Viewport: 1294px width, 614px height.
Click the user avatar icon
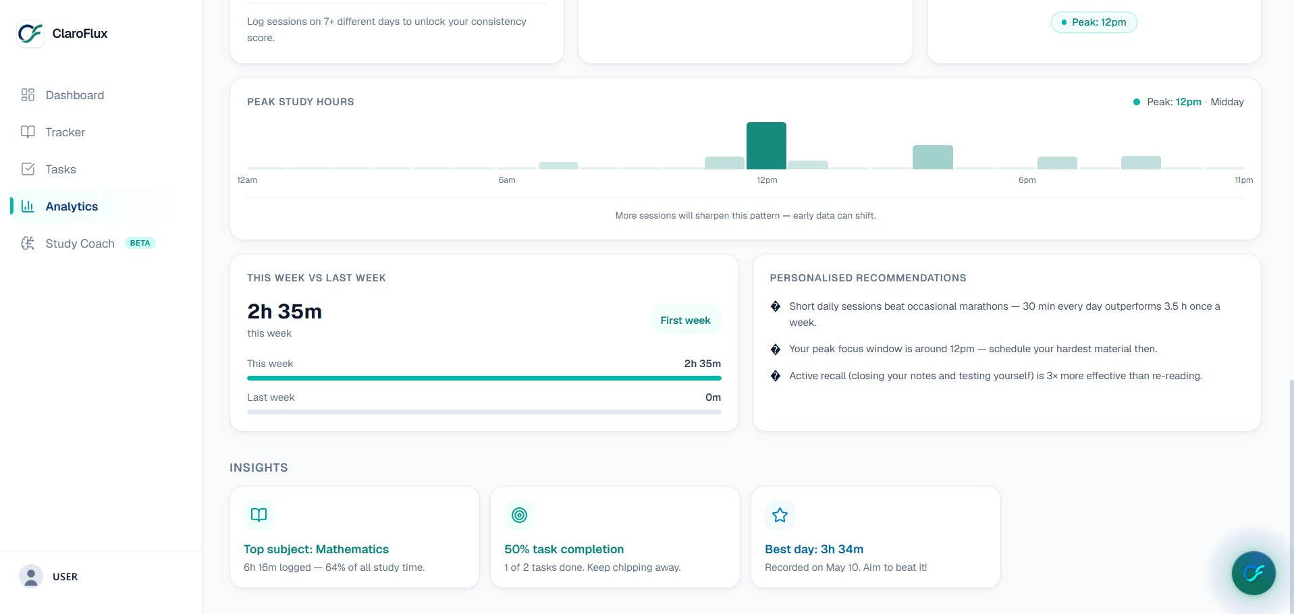[31, 576]
